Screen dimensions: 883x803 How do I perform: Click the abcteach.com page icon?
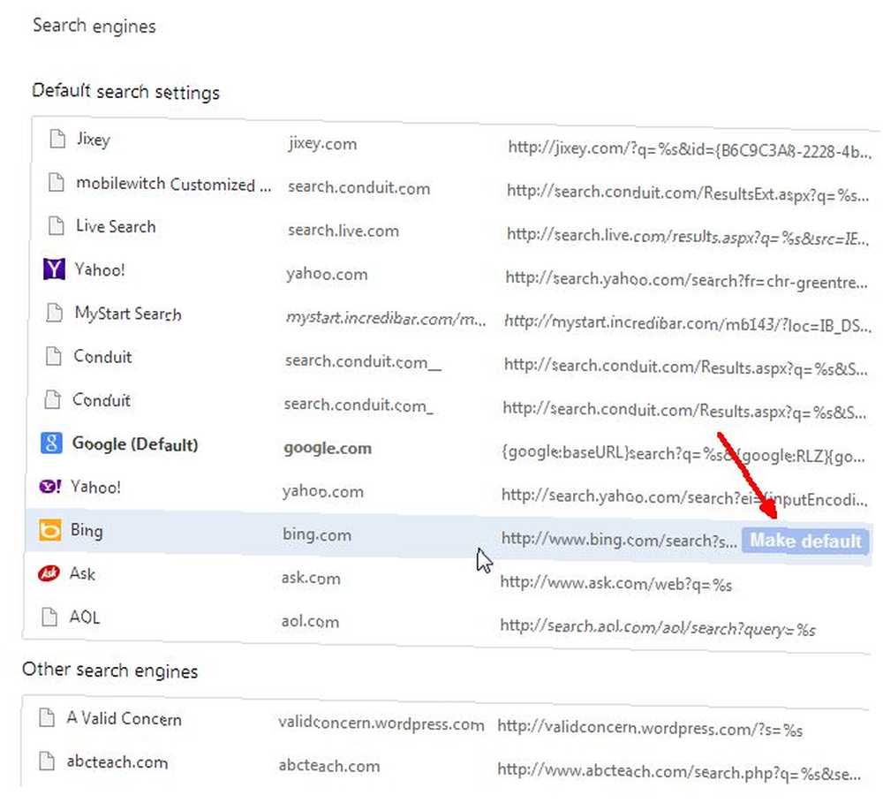point(47,761)
